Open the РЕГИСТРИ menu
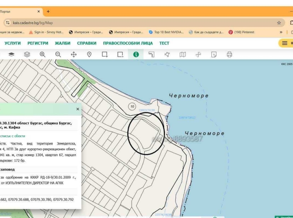This screenshot has height=218, width=293. point(38,43)
